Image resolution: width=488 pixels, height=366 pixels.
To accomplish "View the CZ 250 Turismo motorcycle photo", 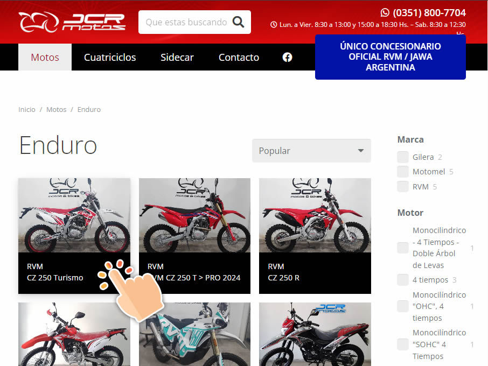I will tap(74, 215).
